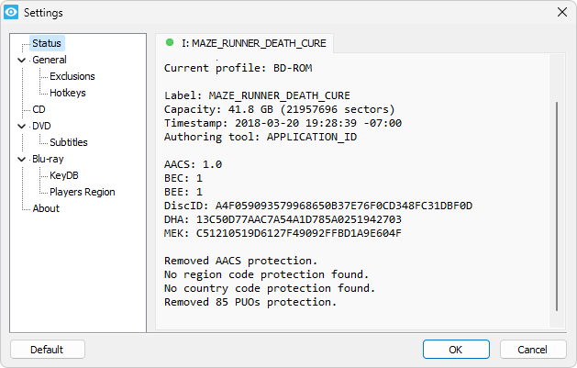This screenshot has width=577, height=368.
Task: Click the DiscID line in status text
Action: pyautogui.click(x=318, y=206)
